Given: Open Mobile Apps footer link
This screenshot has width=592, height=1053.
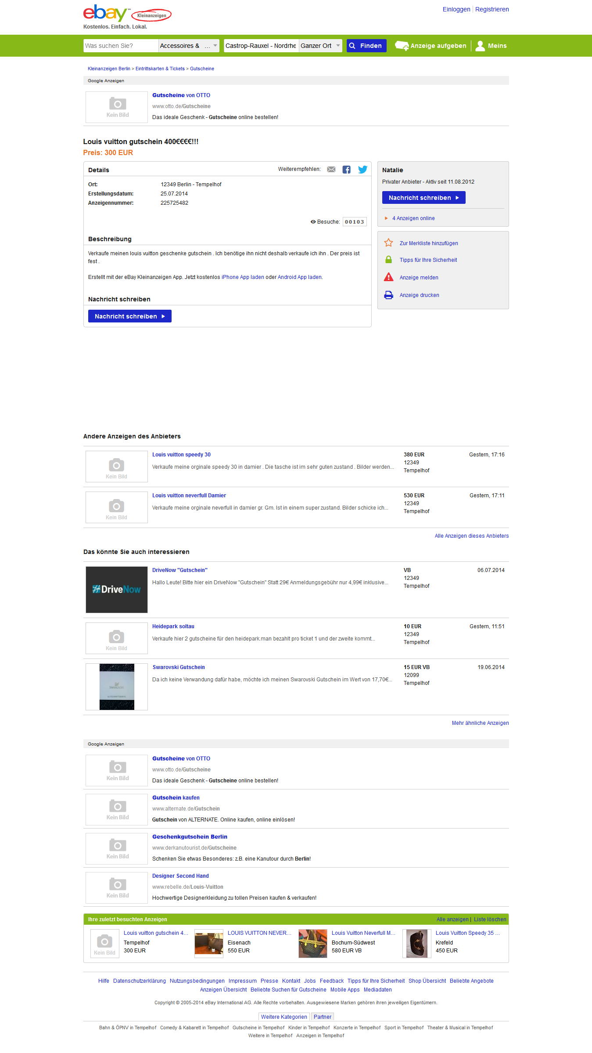Looking at the screenshot, I should click(x=345, y=990).
